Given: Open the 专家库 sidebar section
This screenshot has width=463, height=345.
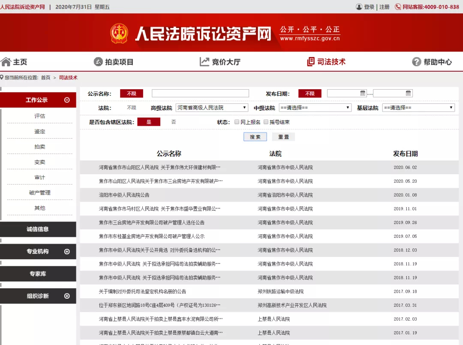Looking at the screenshot, I should pos(38,274).
